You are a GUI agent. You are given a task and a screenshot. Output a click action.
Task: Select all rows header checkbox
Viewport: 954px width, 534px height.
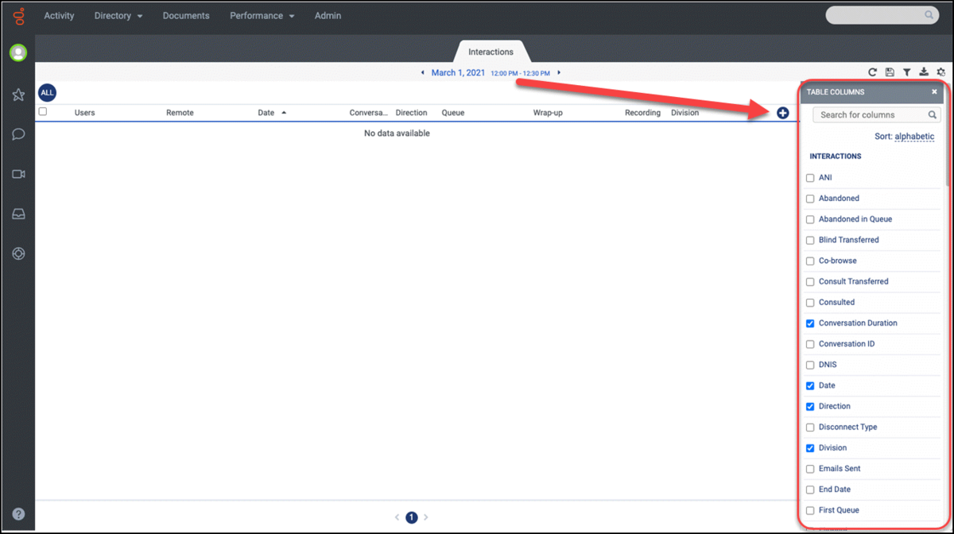pyautogui.click(x=43, y=112)
